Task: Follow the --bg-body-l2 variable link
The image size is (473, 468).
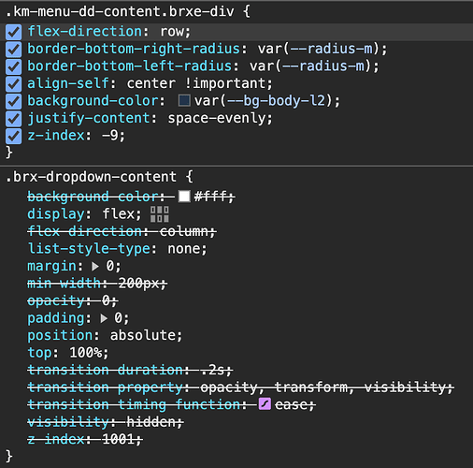Action: click(x=276, y=101)
